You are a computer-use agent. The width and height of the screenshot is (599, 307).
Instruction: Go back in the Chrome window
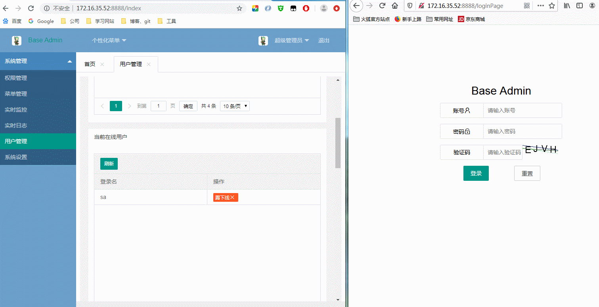[6, 8]
